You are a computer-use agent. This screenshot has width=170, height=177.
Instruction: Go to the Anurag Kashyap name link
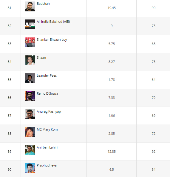click(49, 111)
